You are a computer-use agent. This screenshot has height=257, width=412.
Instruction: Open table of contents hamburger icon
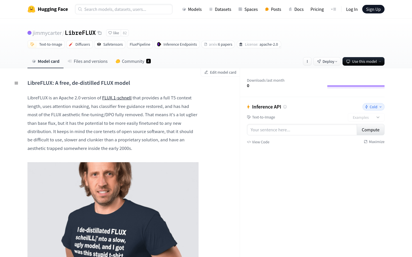pos(16,83)
